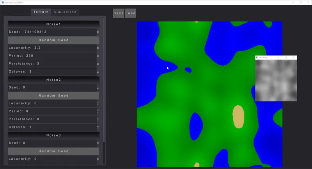Minimize the src image window

[x=278, y=57]
